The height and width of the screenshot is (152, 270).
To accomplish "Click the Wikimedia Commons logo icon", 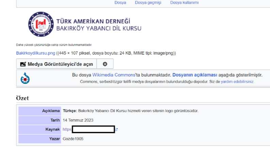I will coord(25,78).
